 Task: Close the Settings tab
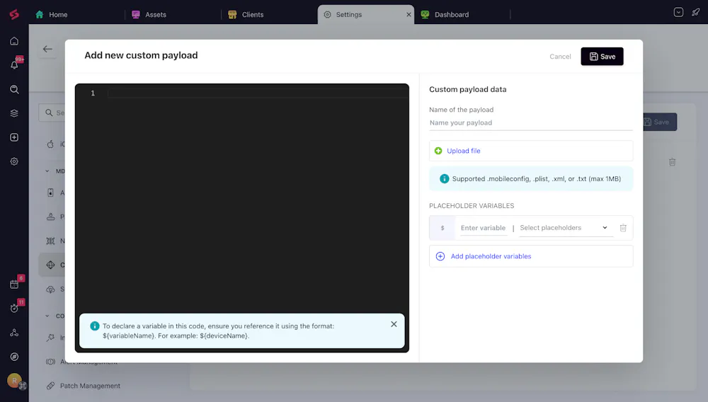[409, 14]
